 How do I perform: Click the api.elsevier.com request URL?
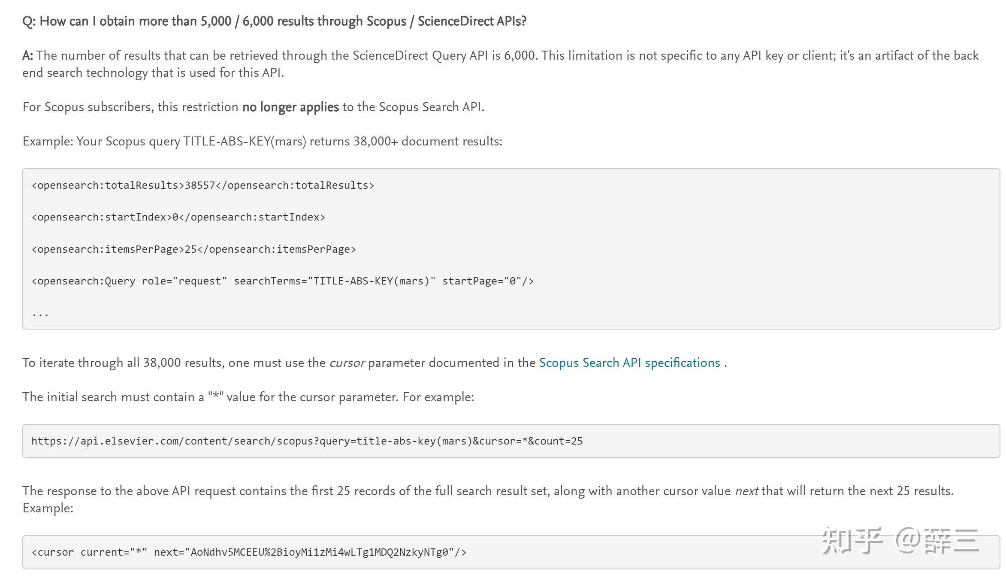pyautogui.click(x=307, y=441)
